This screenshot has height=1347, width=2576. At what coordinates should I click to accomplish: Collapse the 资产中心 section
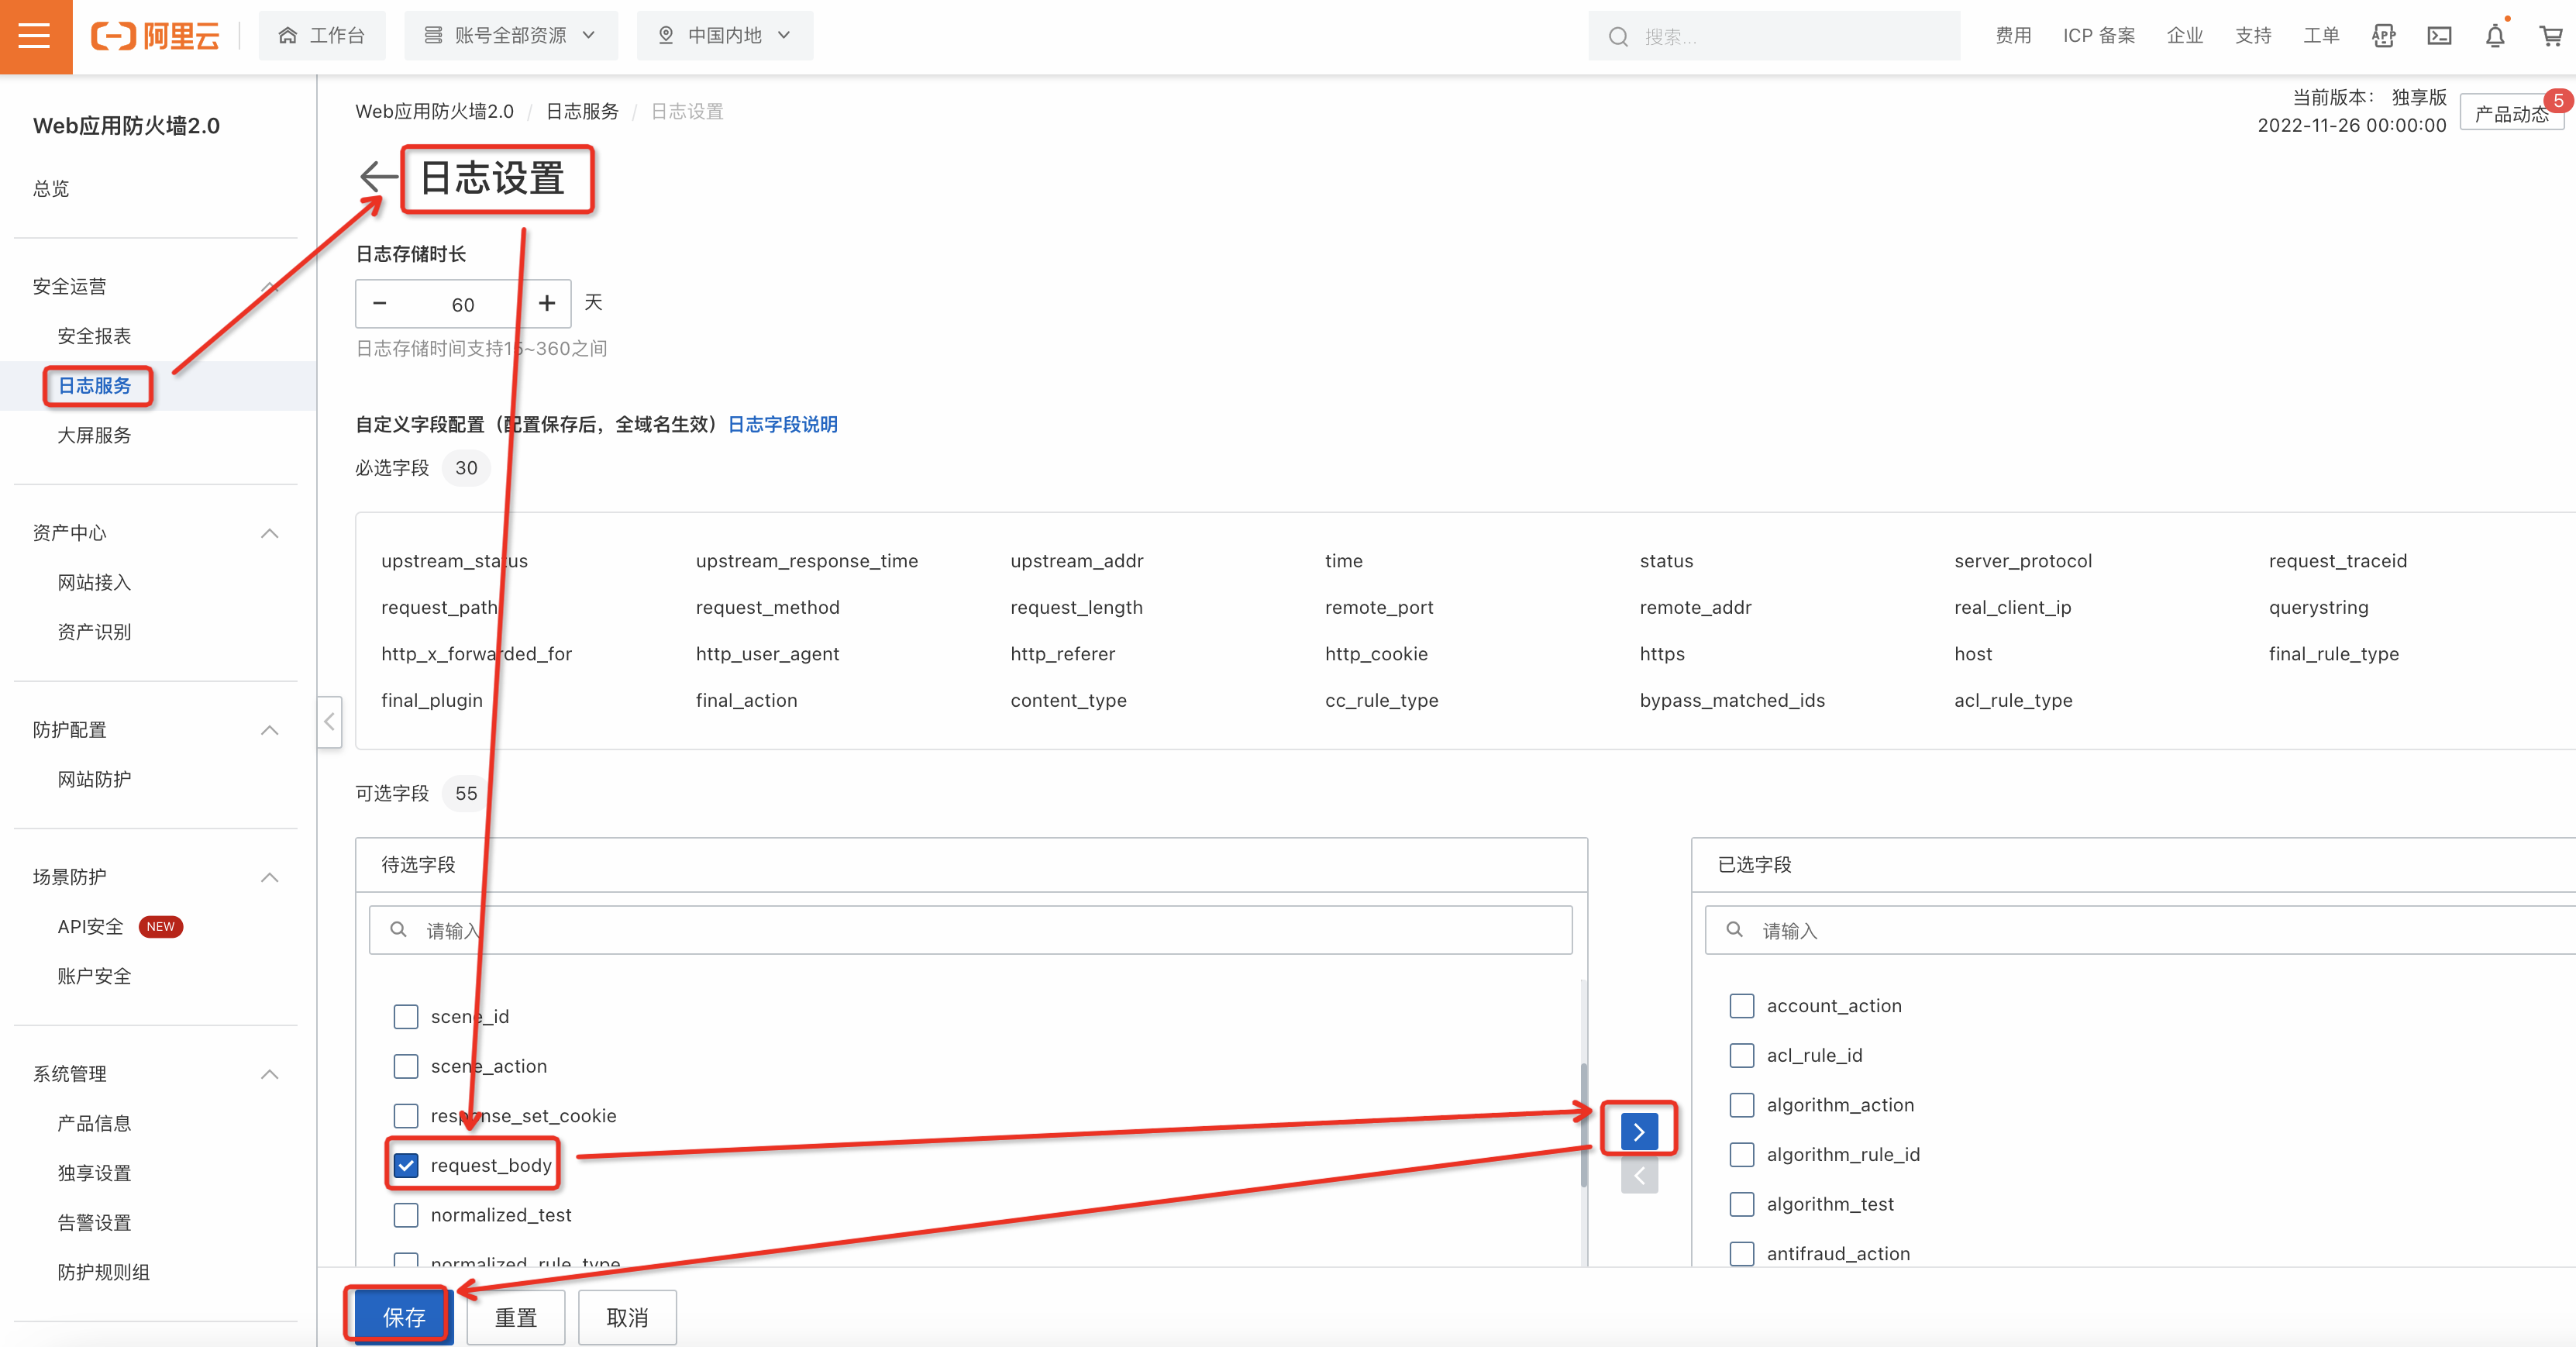(269, 533)
